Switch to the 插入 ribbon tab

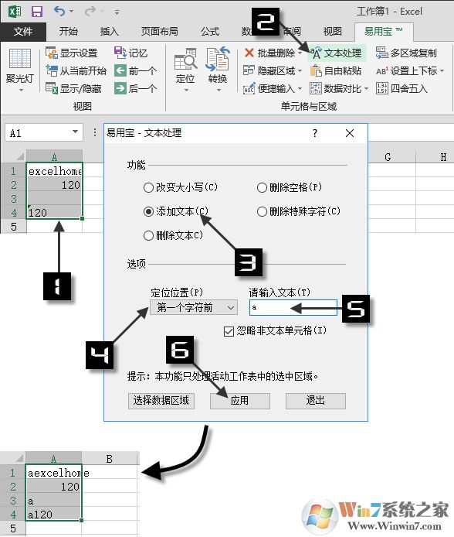110,32
